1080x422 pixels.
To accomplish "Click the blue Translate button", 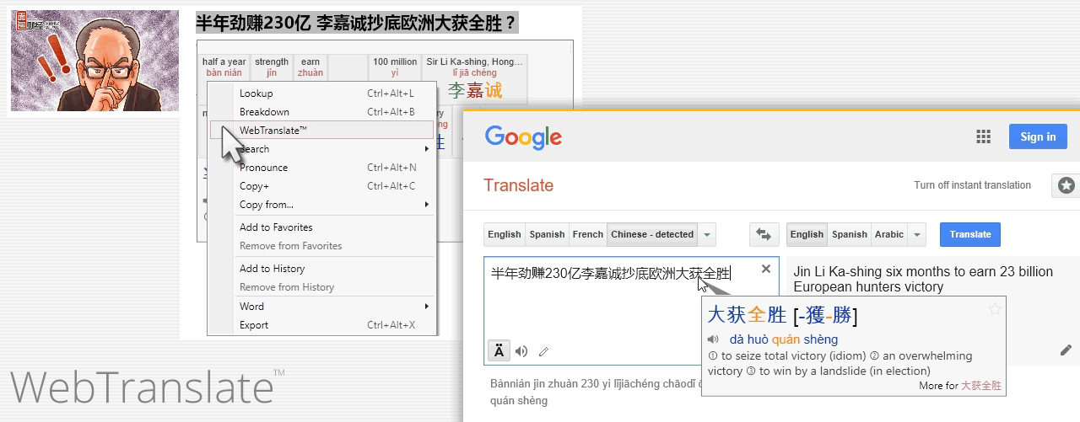I will click(970, 234).
